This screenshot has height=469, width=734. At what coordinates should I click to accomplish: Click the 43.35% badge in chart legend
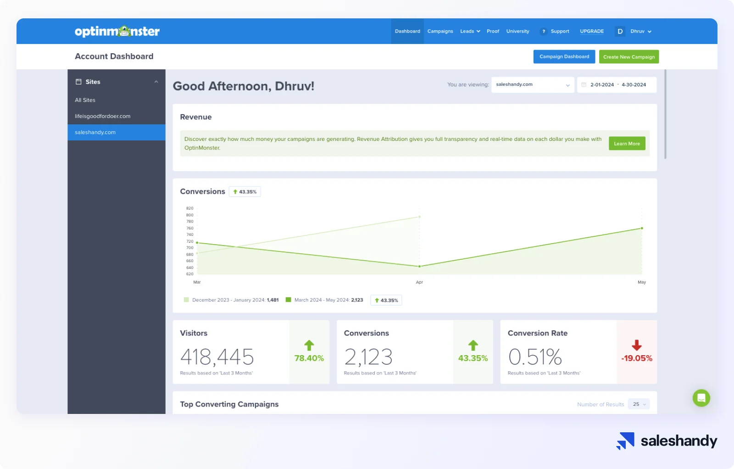tap(386, 300)
